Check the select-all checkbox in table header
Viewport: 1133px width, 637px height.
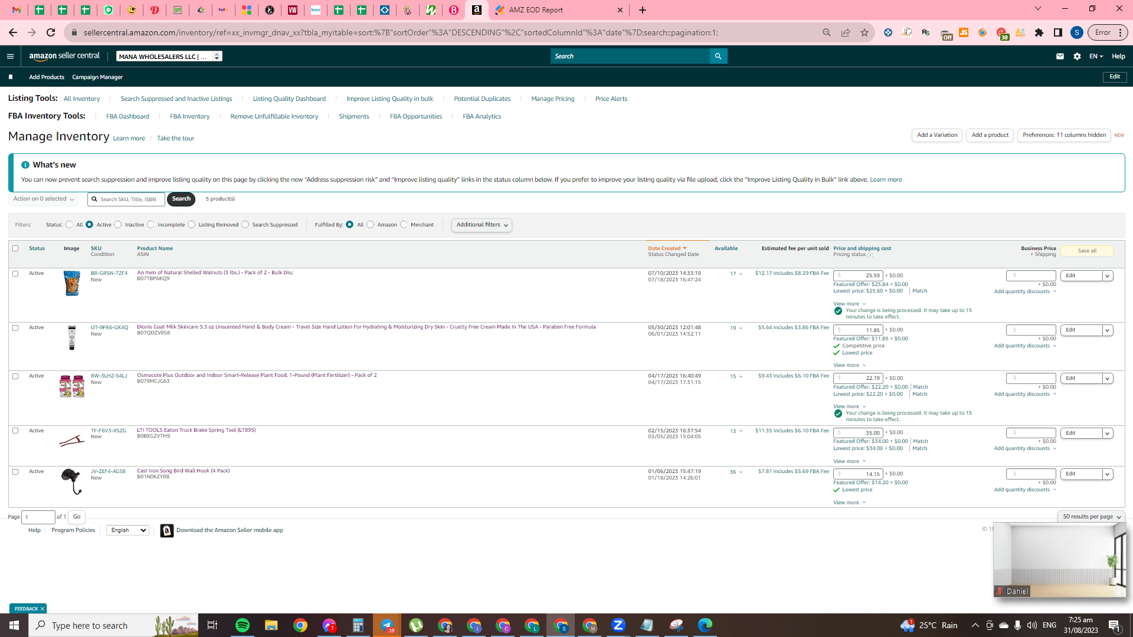click(15, 248)
